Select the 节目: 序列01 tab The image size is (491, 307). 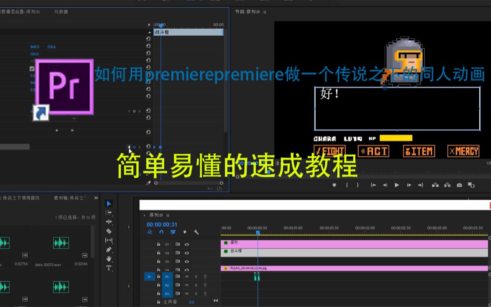click(x=248, y=12)
